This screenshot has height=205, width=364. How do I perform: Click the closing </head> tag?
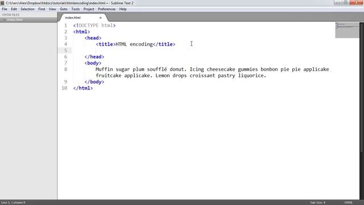(x=94, y=57)
